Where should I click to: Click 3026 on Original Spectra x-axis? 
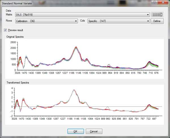pos(17,73)
